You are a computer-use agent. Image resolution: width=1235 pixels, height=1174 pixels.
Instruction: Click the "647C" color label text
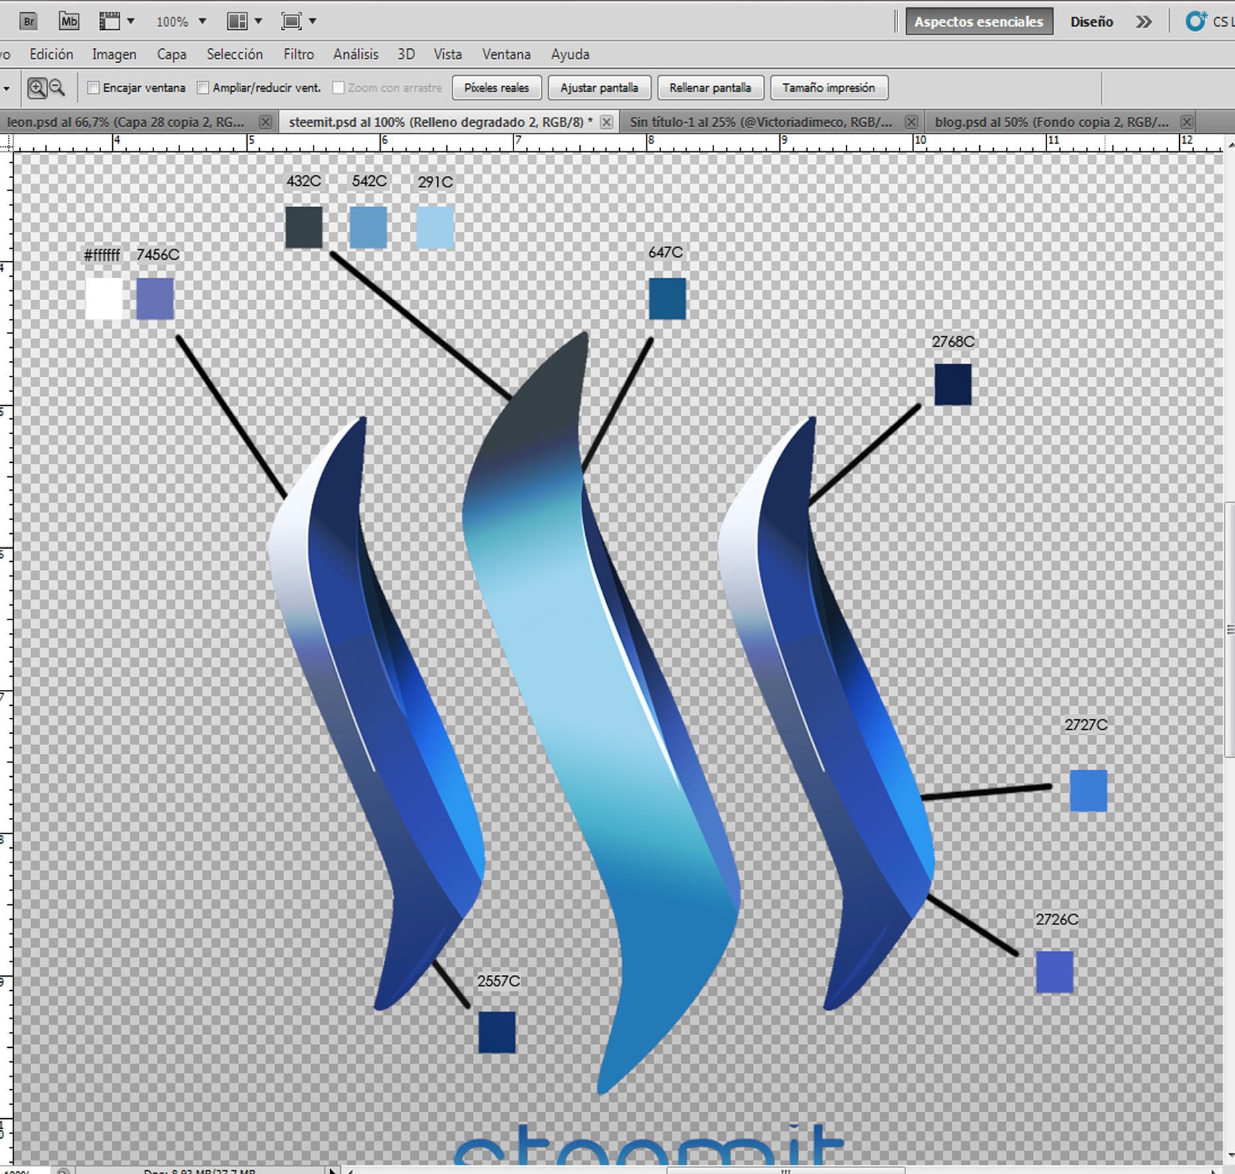tap(665, 252)
